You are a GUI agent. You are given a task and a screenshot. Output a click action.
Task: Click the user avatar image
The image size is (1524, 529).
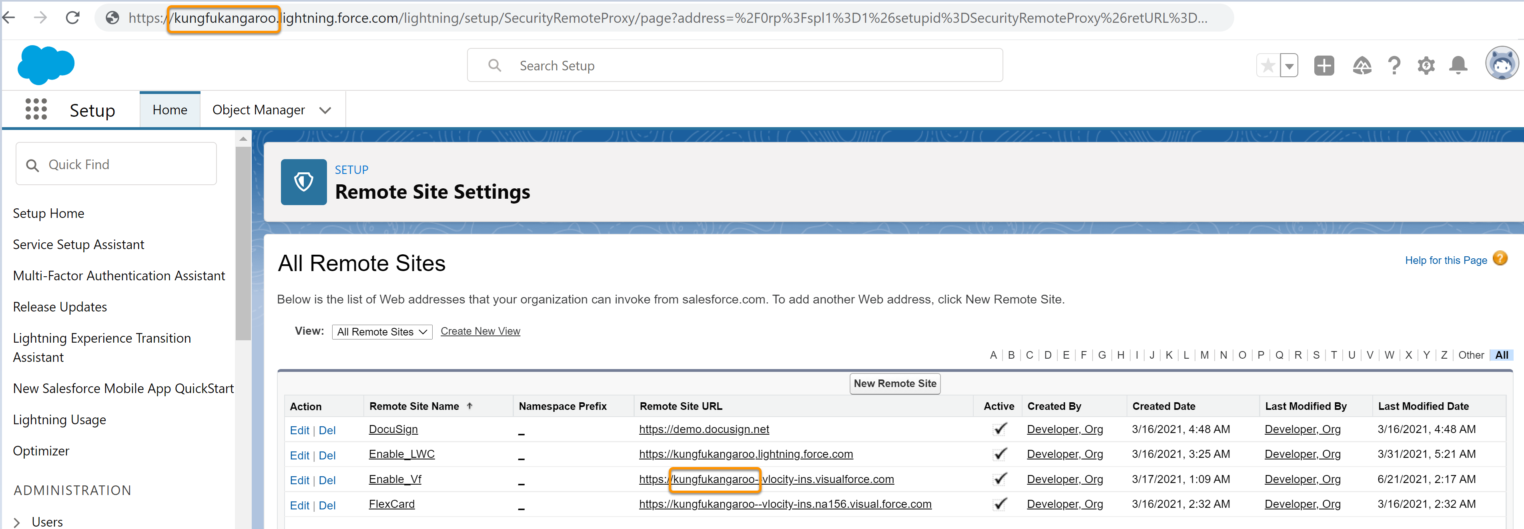pyautogui.click(x=1502, y=63)
